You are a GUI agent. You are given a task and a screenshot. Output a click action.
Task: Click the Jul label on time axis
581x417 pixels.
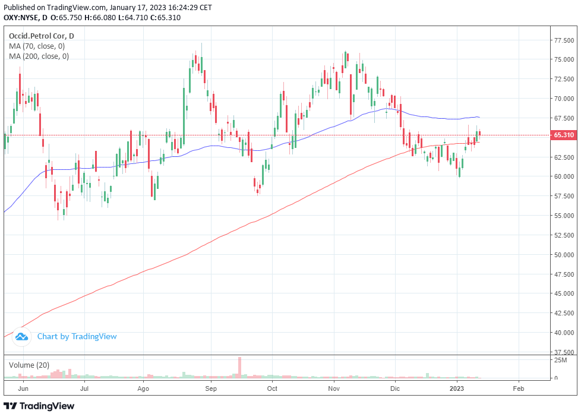[x=84, y=388]
